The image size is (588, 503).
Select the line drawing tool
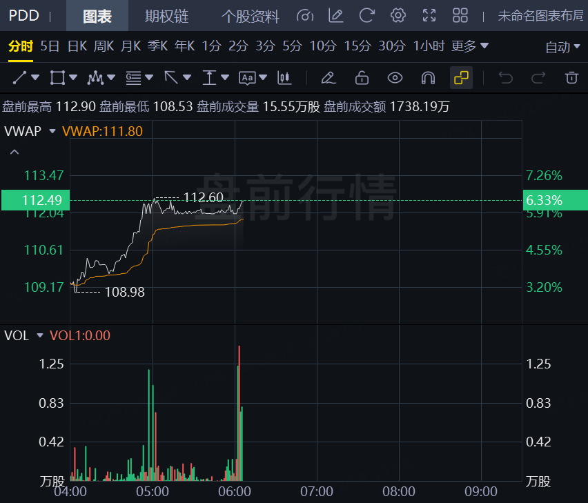point(19,77)
